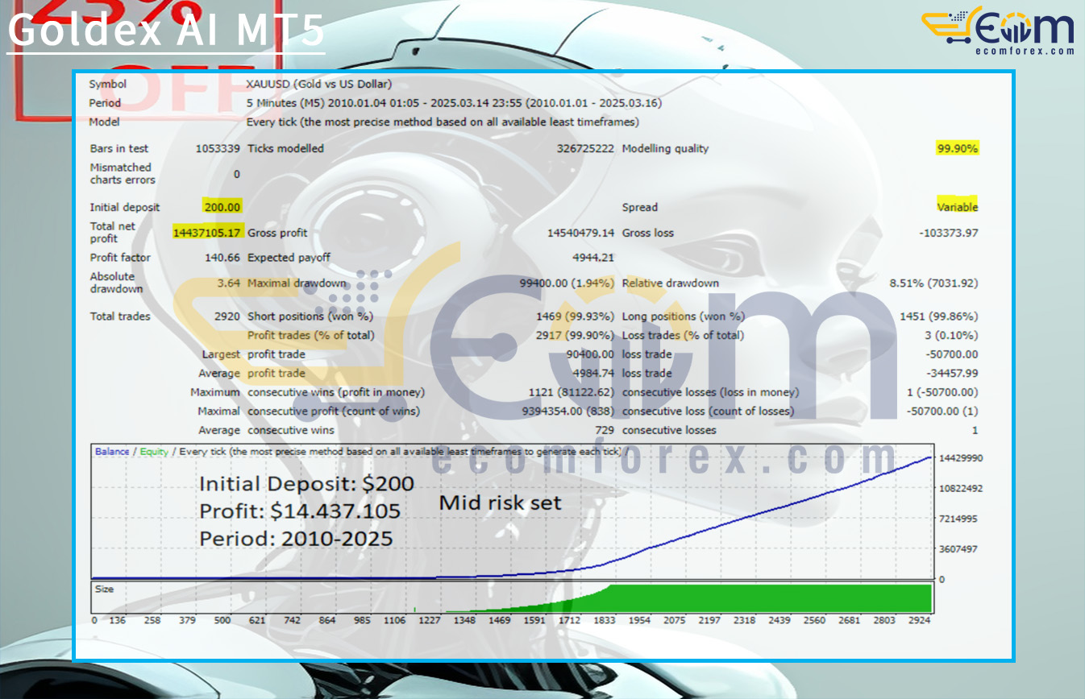The width and height of the screenshot is (1085, 699).
Task: Click the highlighted "99.90%" modelling quality value
Action: [x=958, y=148]
